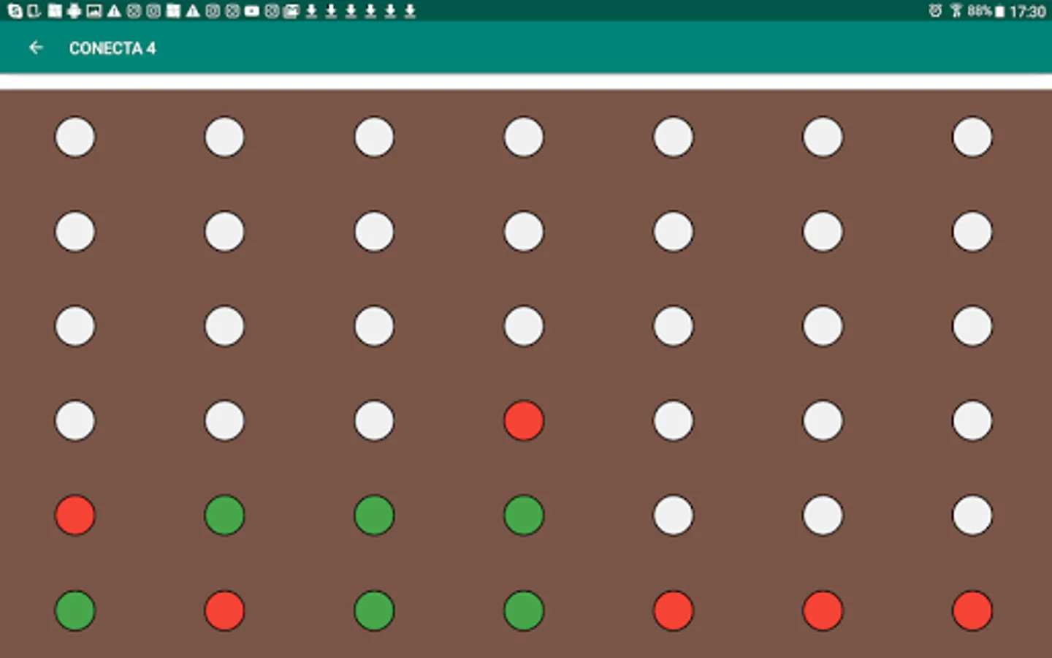1052x658 pixels.
Task: Tap the red disc in the fourth column
Action: [x=523, y=421]
